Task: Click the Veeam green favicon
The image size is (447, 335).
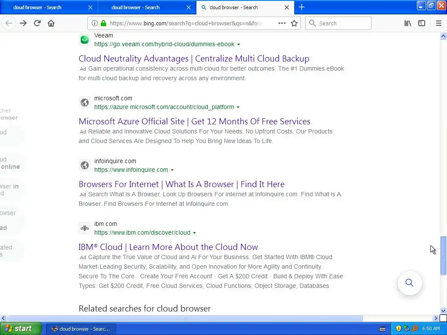Action: [85, 40]
